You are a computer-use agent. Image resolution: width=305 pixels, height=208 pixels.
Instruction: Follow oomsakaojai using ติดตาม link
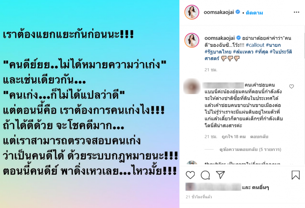(x=254, y=13)
